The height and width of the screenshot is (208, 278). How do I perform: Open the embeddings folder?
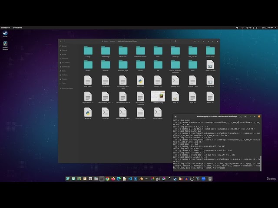pyautogui.click(x=106, y=51)
